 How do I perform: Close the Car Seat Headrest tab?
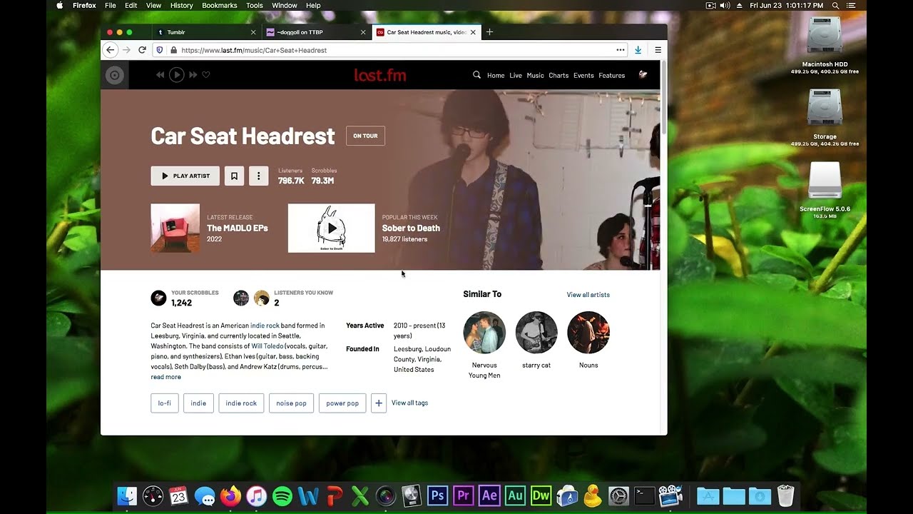click(x=473, y=32)
